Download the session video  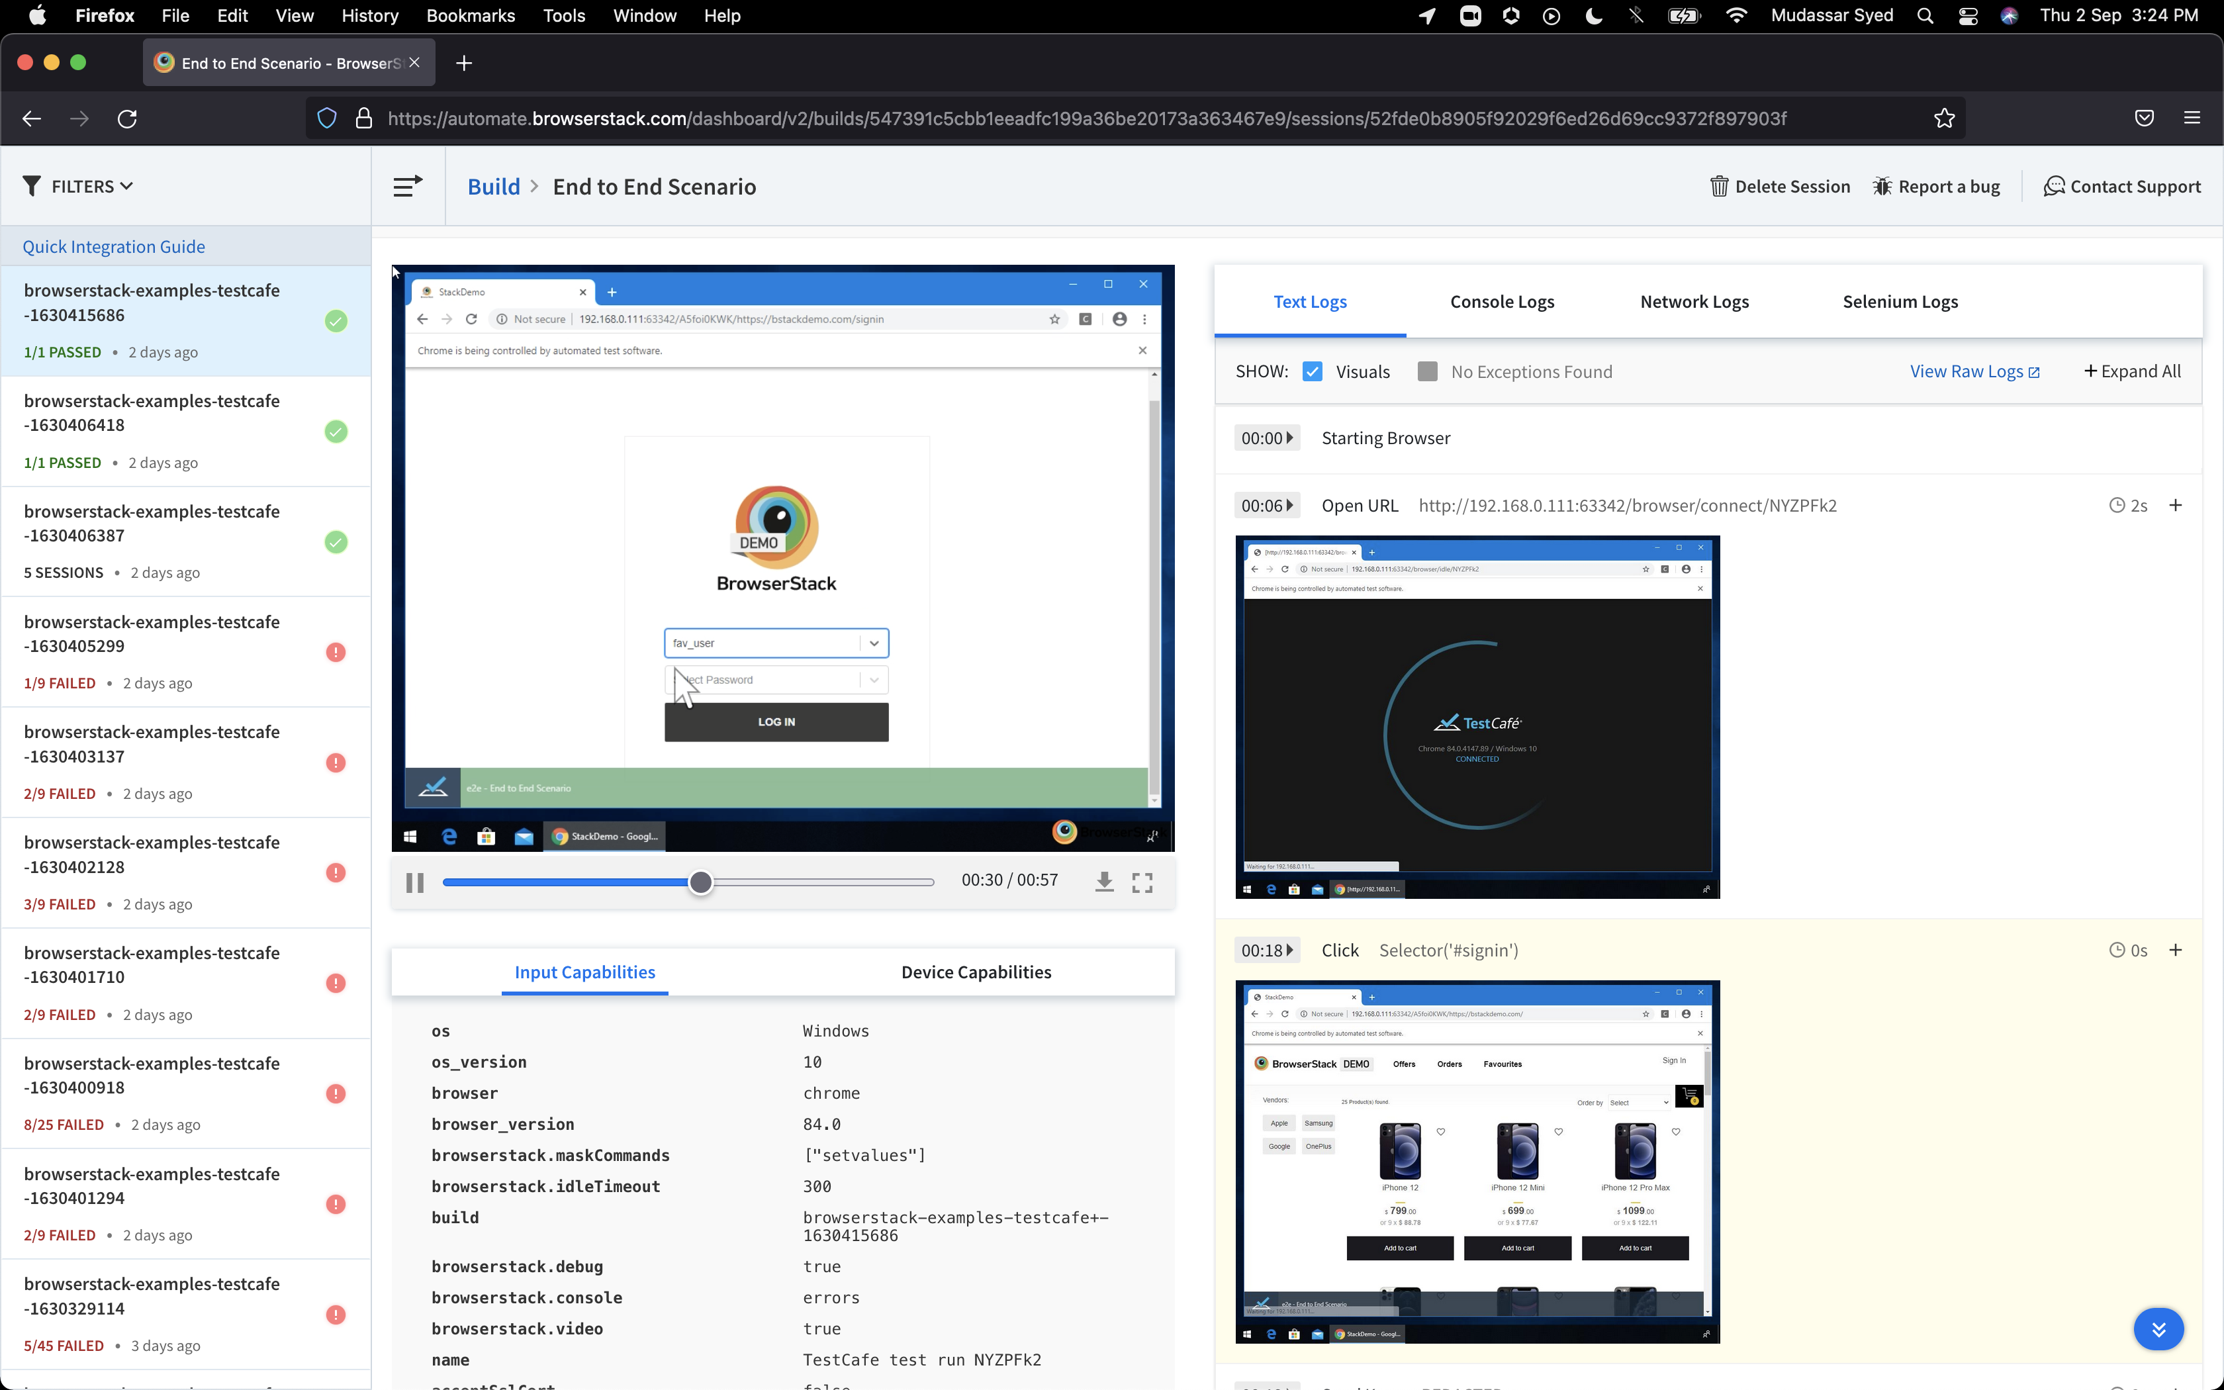[1104, 882]
